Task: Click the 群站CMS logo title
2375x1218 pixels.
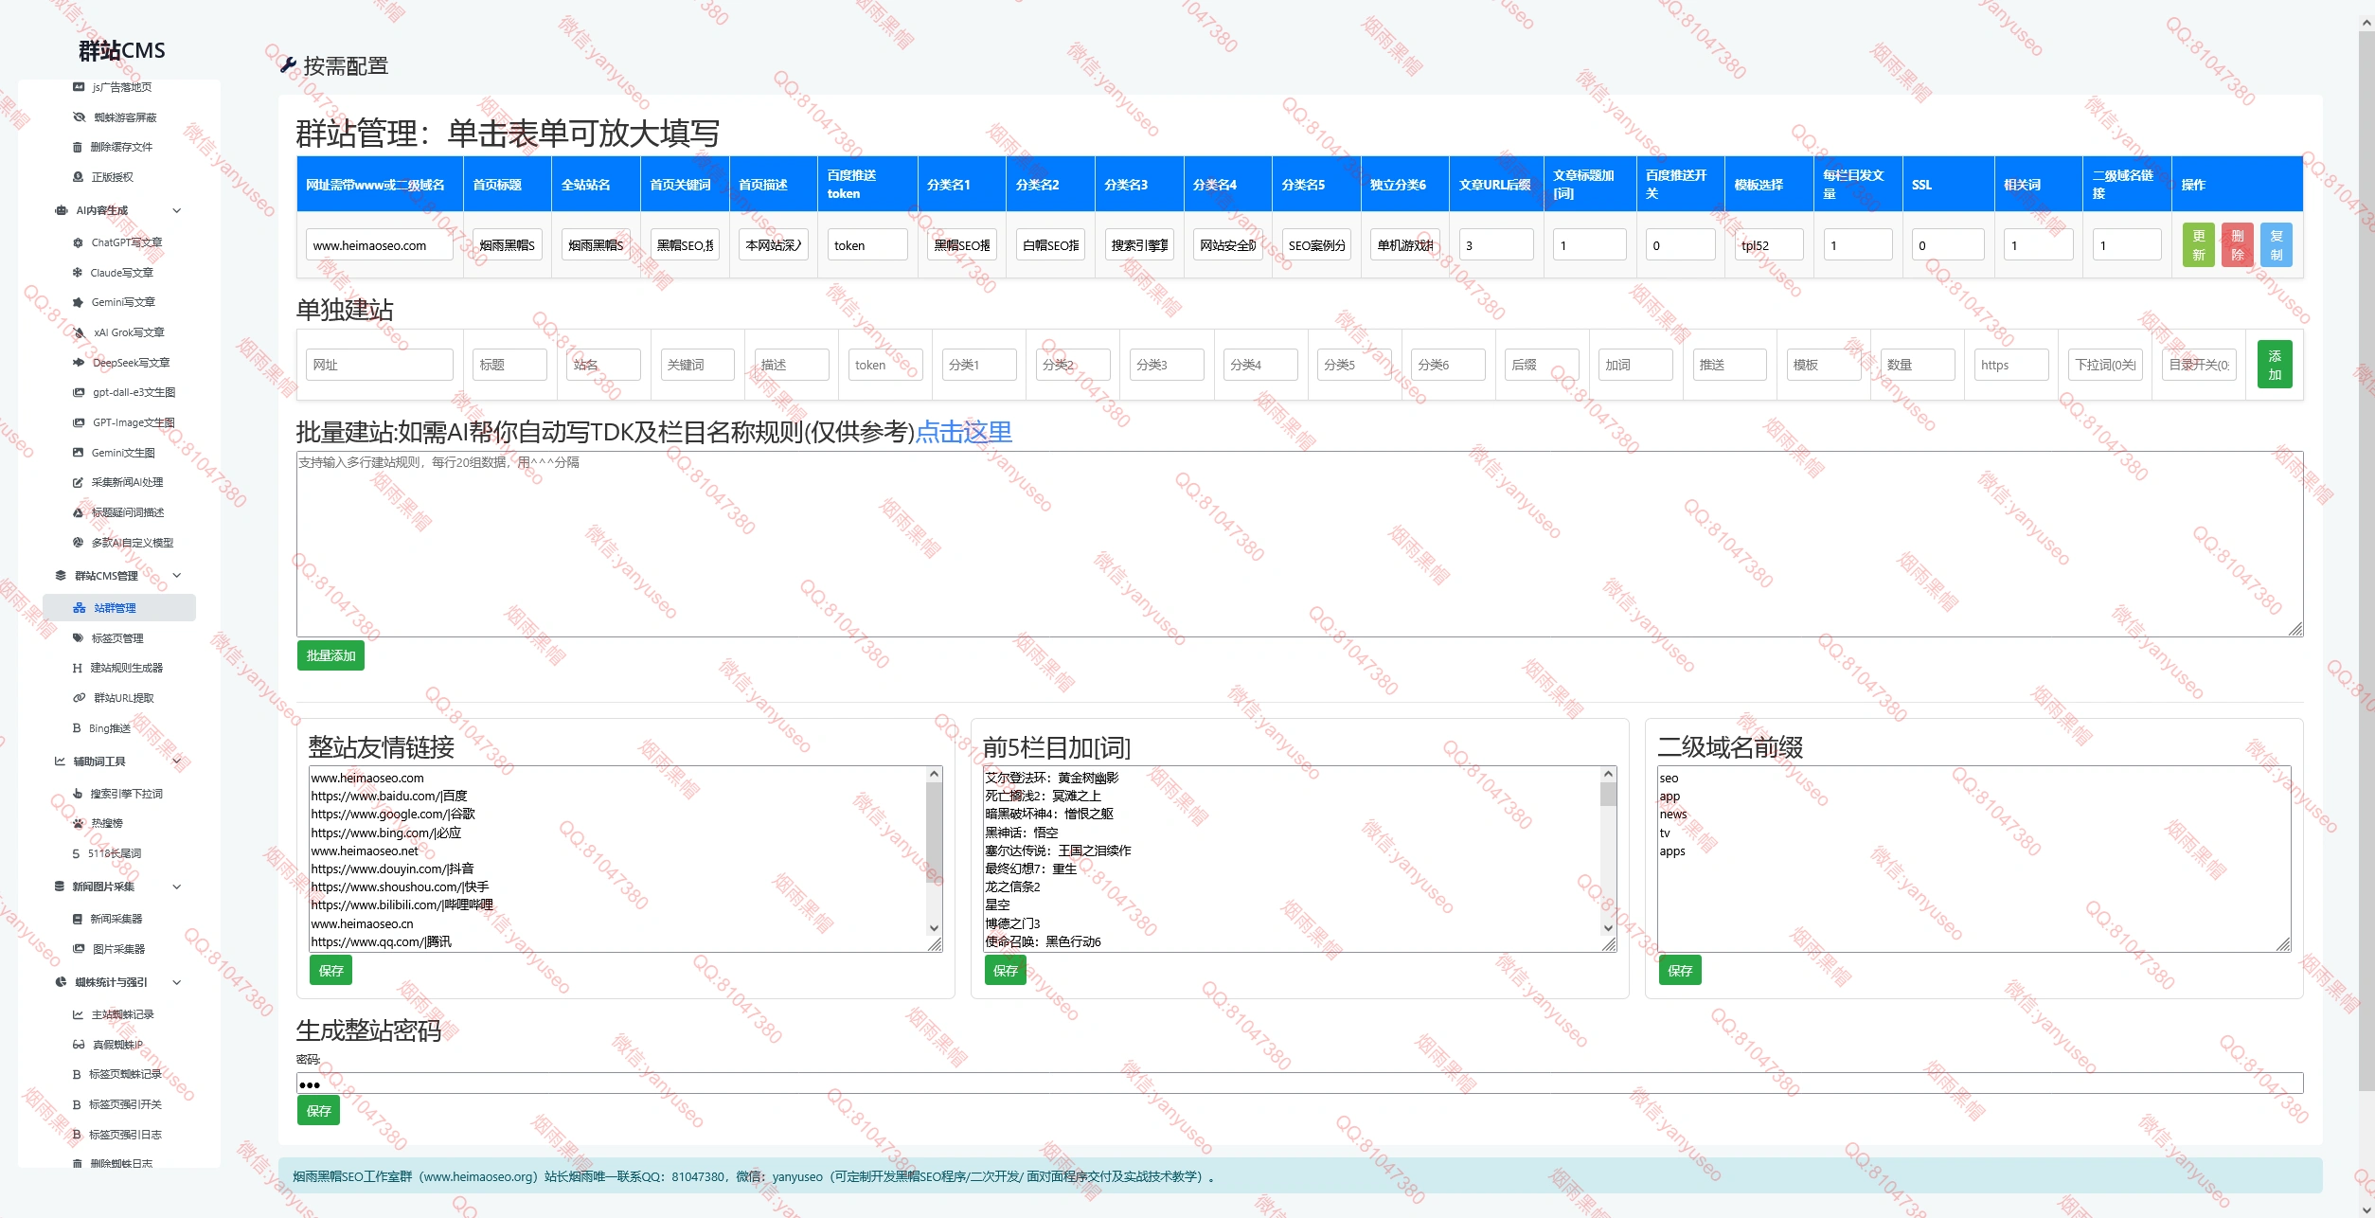Action: [x=122, y=50]
